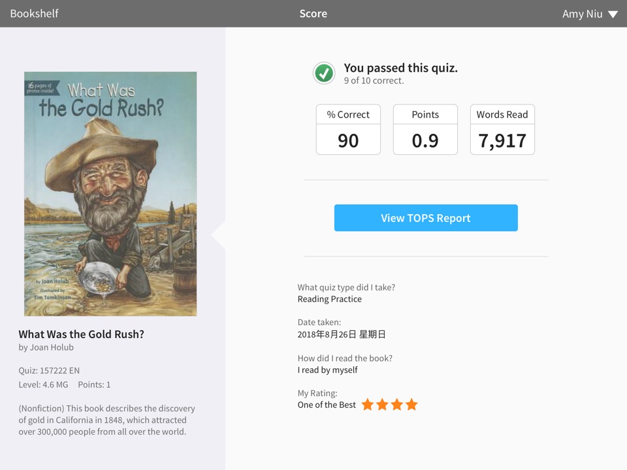Image resolution: width=627 pixels, height=470 pixels.
Task: Click the author name by Joan Holub
Action: pyautogui.click(x=46, y=347)
